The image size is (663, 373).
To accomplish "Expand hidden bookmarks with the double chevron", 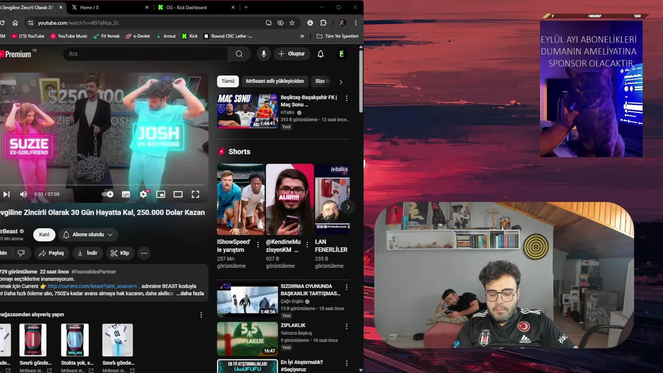I will (x=302, y=36).
